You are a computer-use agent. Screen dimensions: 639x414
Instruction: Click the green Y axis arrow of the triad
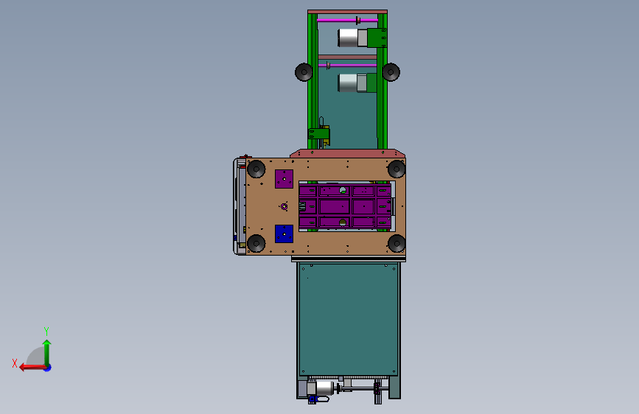[47, 352]
